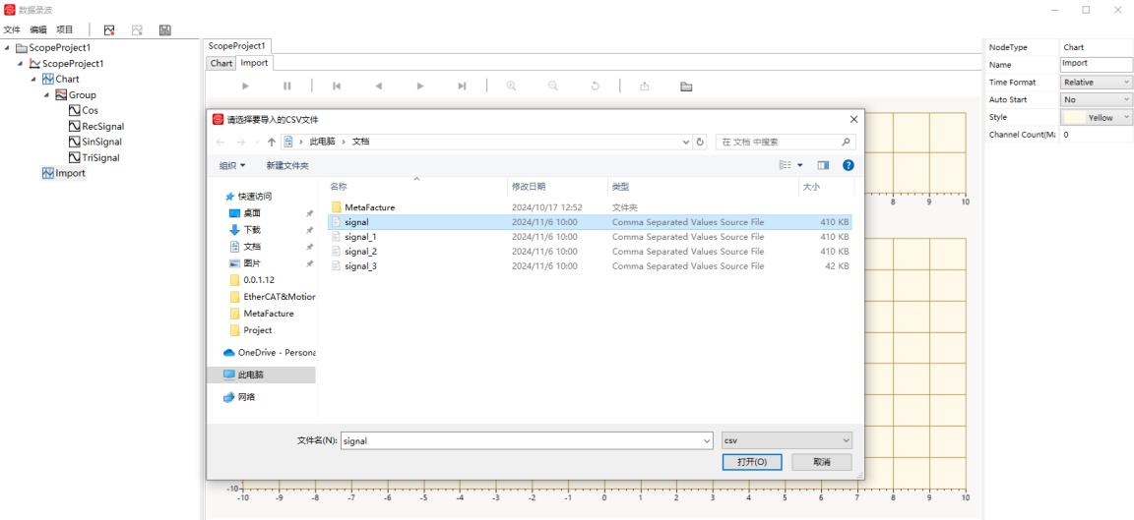Click the Back arrow in file dialog

pos(220,143)
